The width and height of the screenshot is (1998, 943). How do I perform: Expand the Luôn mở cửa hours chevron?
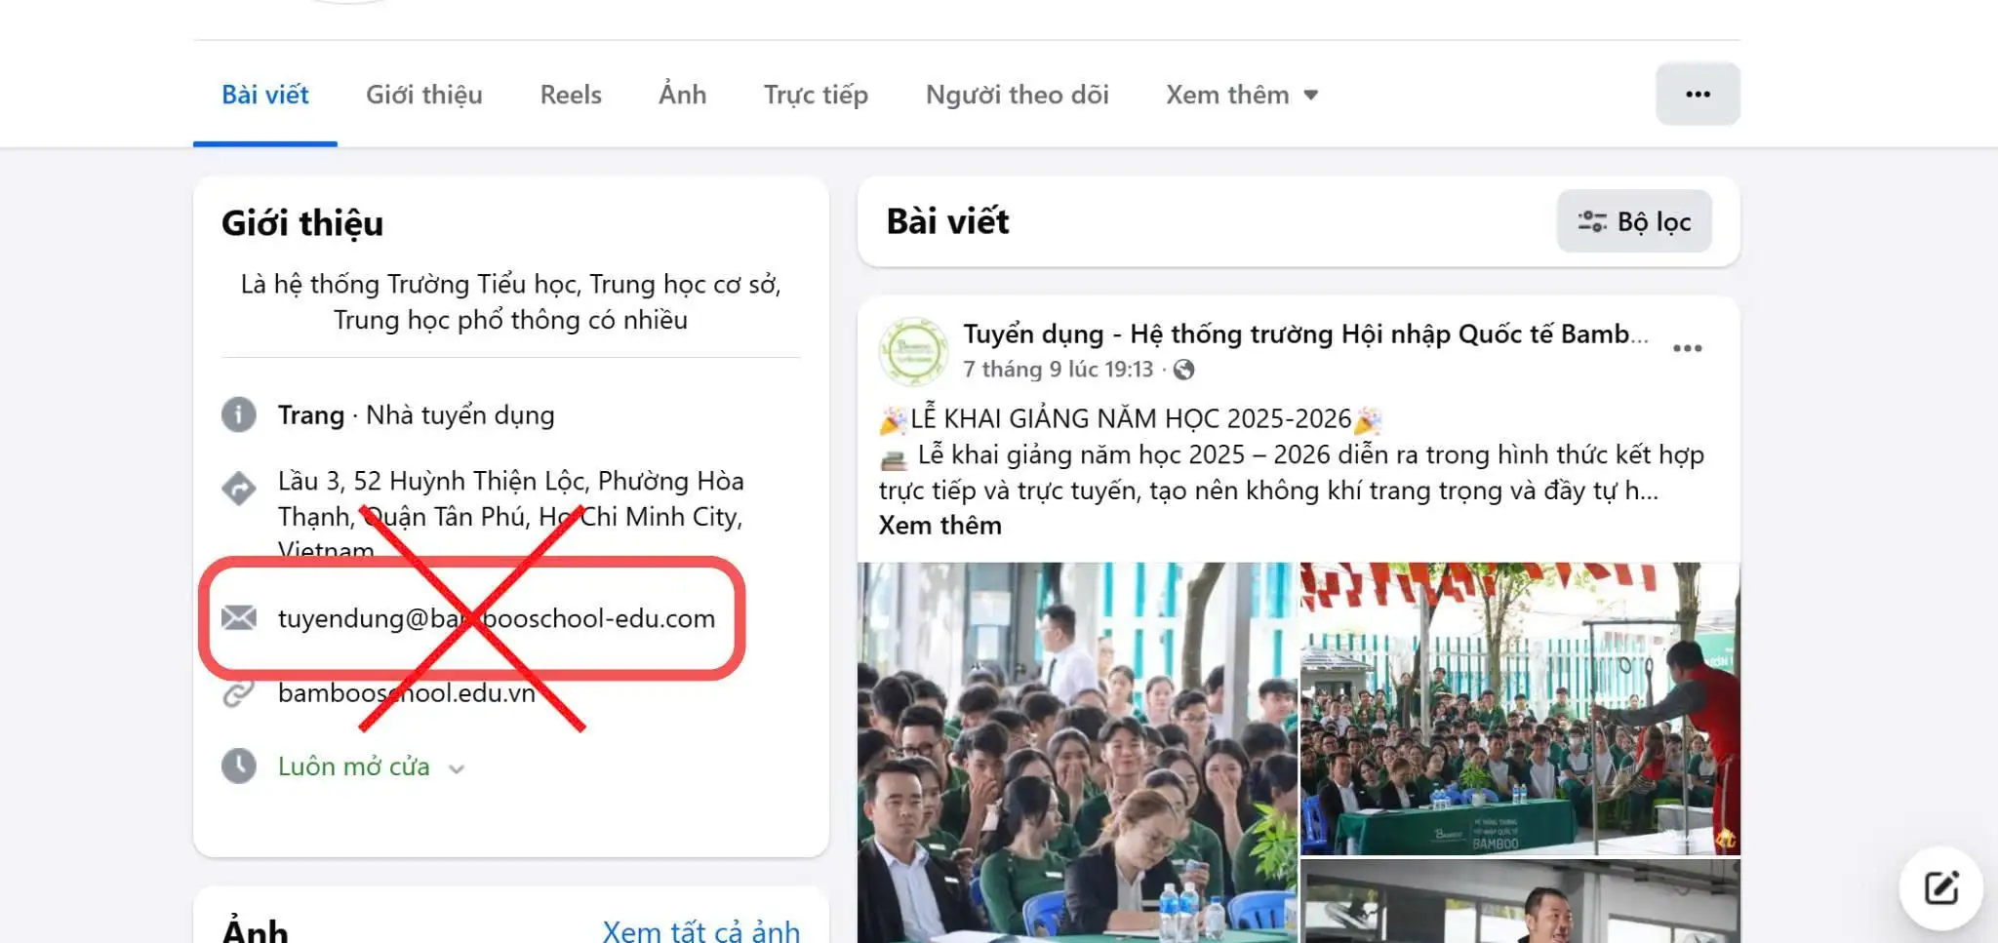tap(456, 769)
